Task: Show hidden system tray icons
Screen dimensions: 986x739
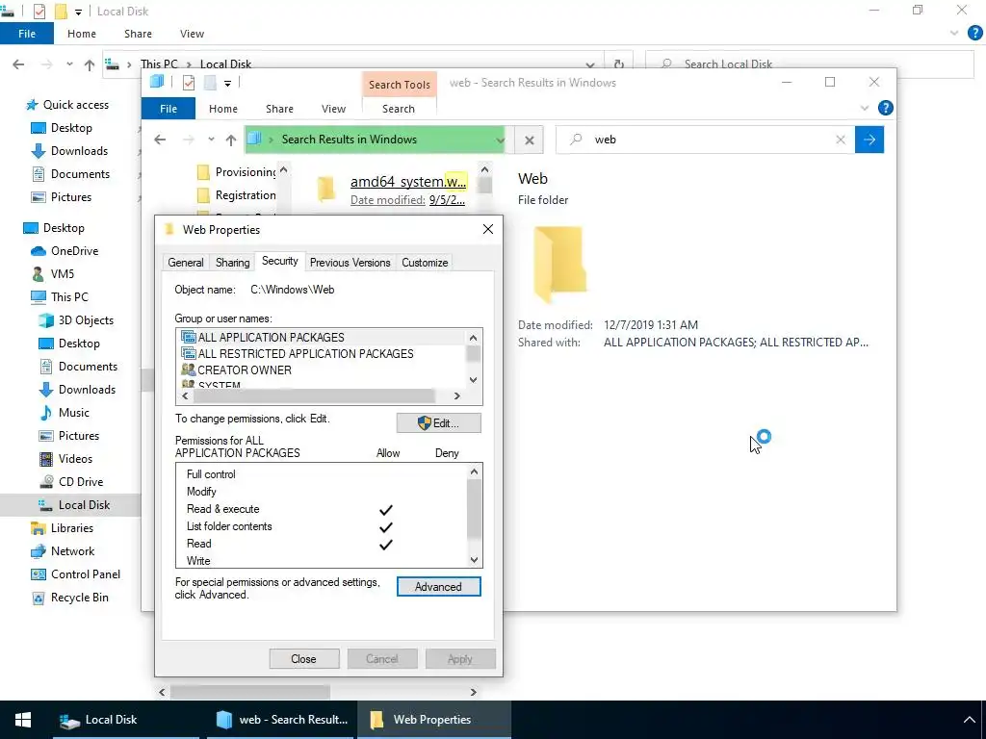Action: pyautogui.click(x=969, y=720)
